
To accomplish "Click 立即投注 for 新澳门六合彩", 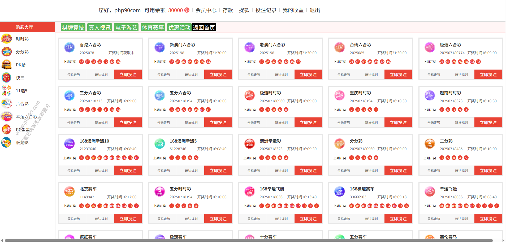I will (218, 75).
